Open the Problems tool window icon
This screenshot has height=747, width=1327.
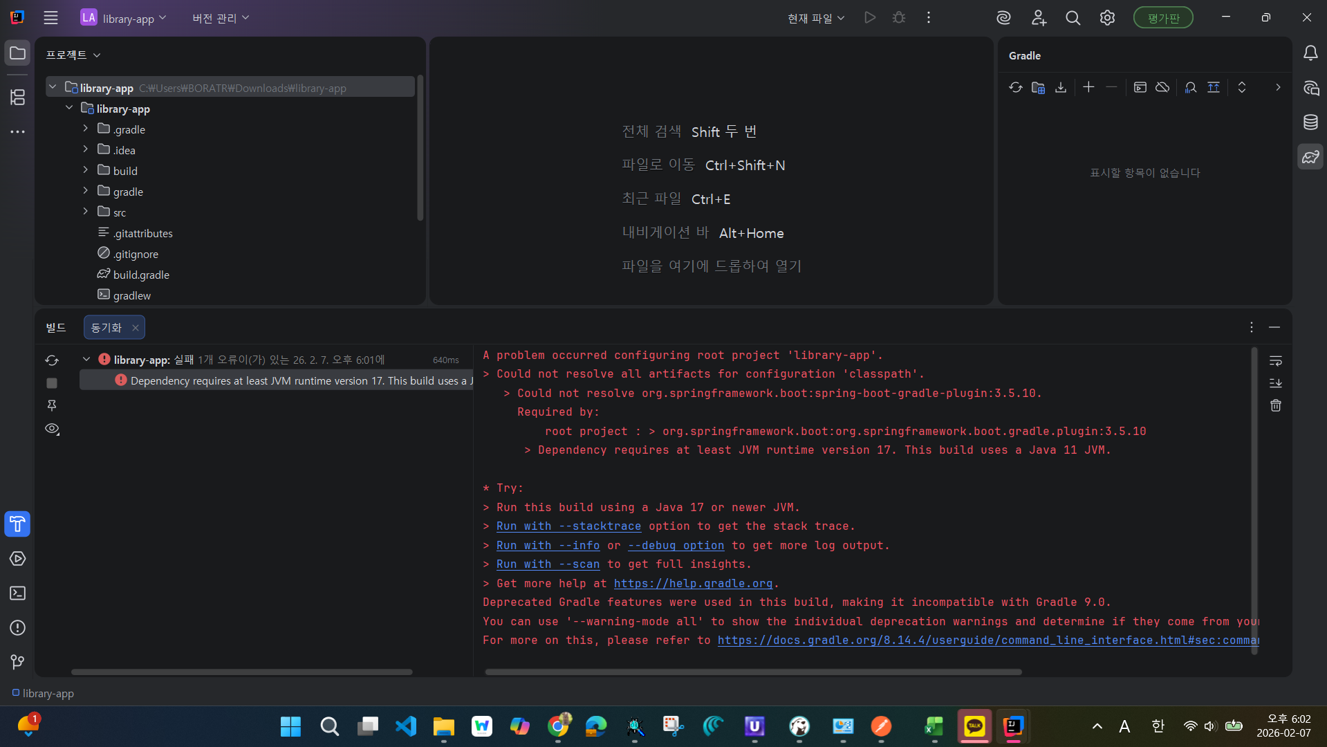pyautogui.click(x=17, y=628)
